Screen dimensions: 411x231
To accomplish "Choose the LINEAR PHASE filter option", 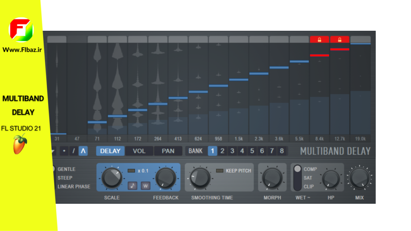I will point(74,186).
